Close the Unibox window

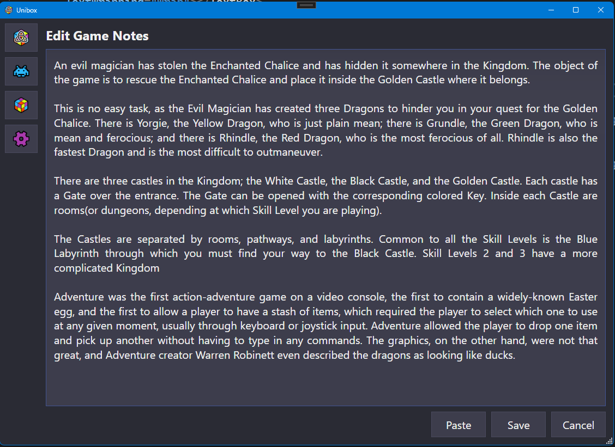(600, 10)
